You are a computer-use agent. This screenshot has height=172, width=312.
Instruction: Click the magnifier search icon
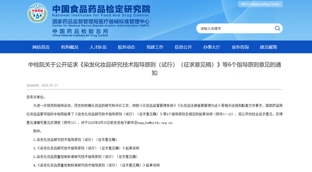[x=278, y=28]
